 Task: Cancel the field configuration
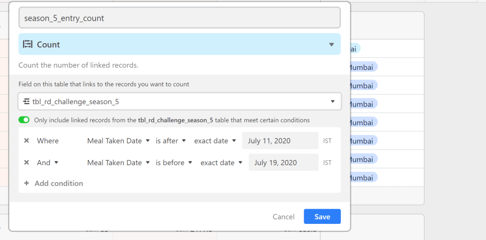(283, 217)
